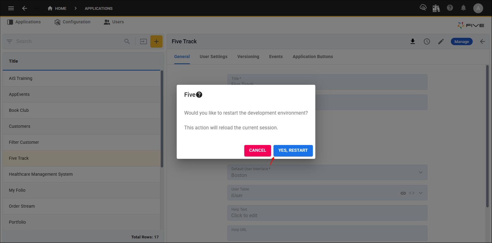Click the Help URL field

(327, 233)
